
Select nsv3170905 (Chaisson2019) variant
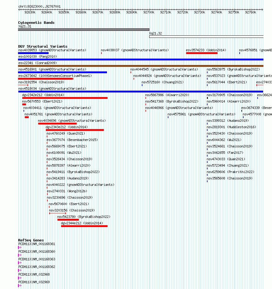click(x=230, y=95)
